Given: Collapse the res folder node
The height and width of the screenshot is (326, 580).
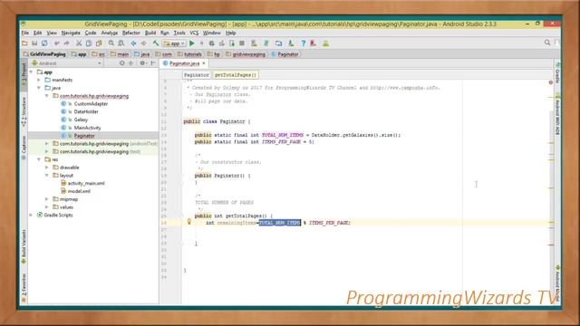Looking at the screenshot, I should 39,159.
